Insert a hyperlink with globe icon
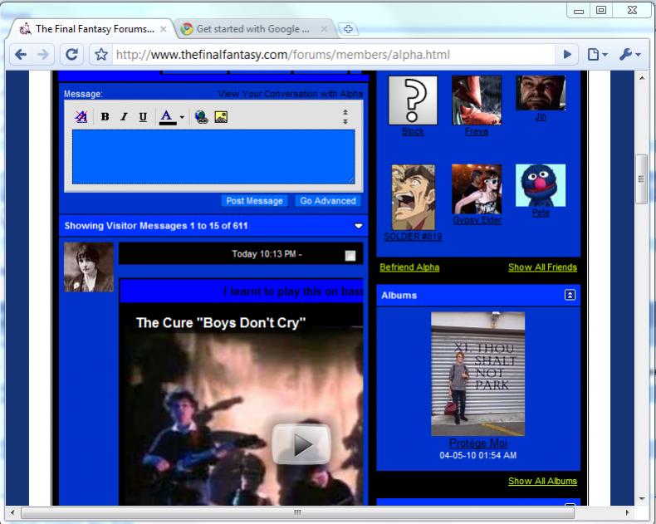This screenshot has width=656, height=524. coord(202,117)
